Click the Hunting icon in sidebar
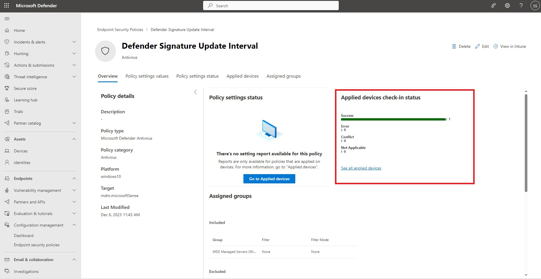Image resolution: width=541 pixels, height=279 pixels. [x=7, y=53]
